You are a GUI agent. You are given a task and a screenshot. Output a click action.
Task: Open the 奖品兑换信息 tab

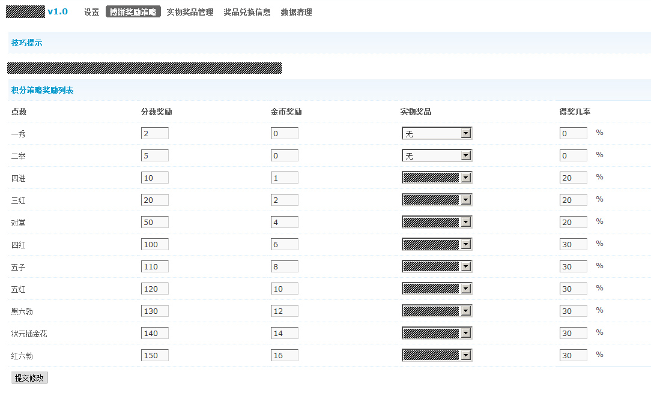247,12
